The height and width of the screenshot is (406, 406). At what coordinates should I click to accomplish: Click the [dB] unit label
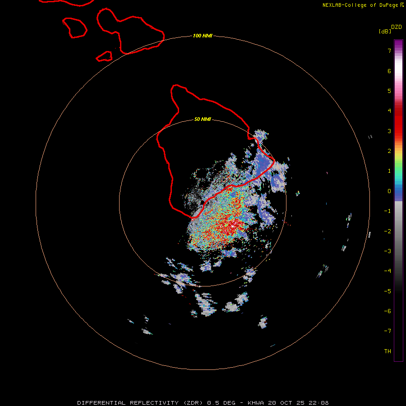(385, 31)
